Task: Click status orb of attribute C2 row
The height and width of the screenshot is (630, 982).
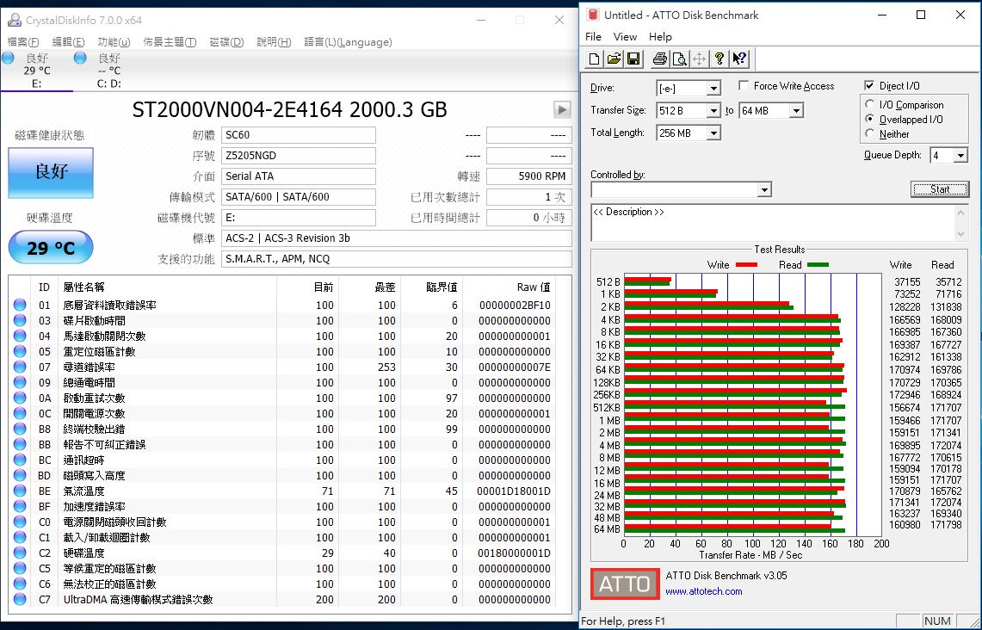Action: point(20,553)
